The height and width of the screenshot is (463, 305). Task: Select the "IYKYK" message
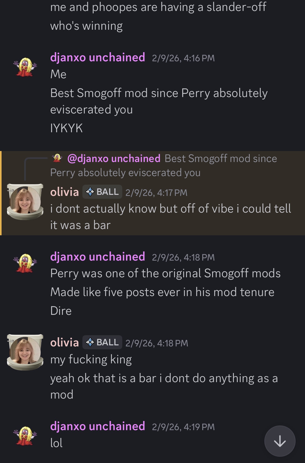coord(66,128)
